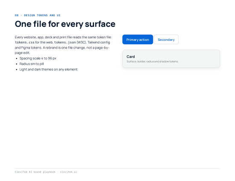Click the blue Primary action button
This screenshot has width=235, height=181.
pos(138,40)
